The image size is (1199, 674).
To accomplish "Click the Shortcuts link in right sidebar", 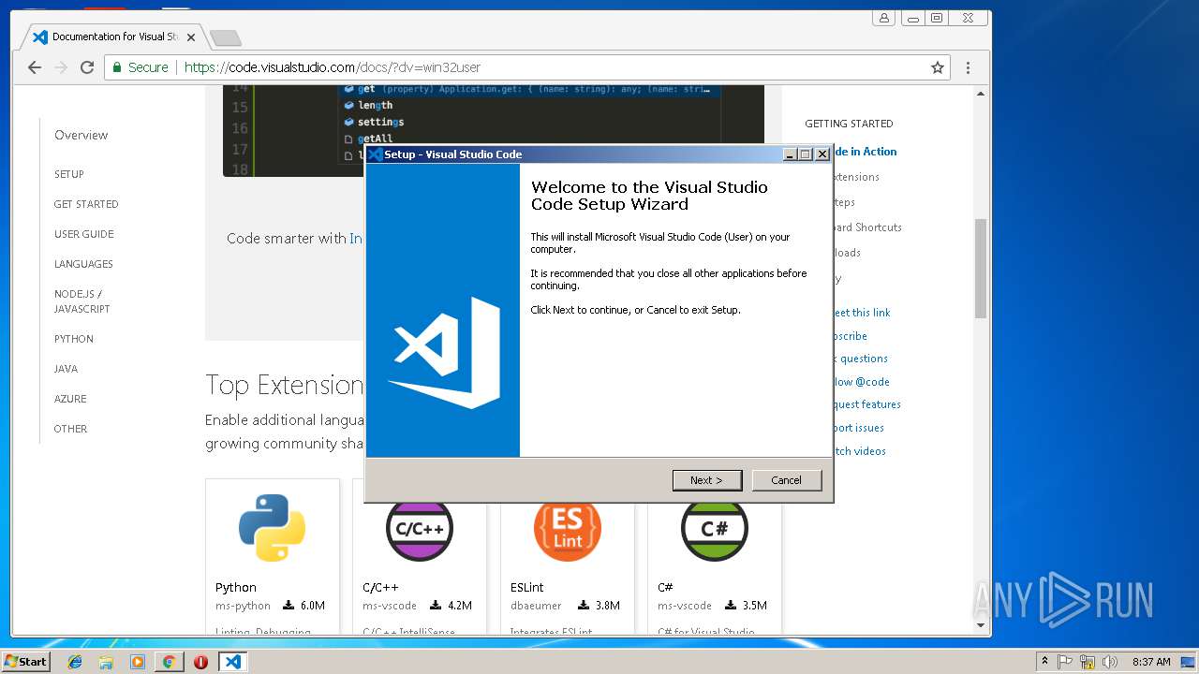I will click(867, 227).
